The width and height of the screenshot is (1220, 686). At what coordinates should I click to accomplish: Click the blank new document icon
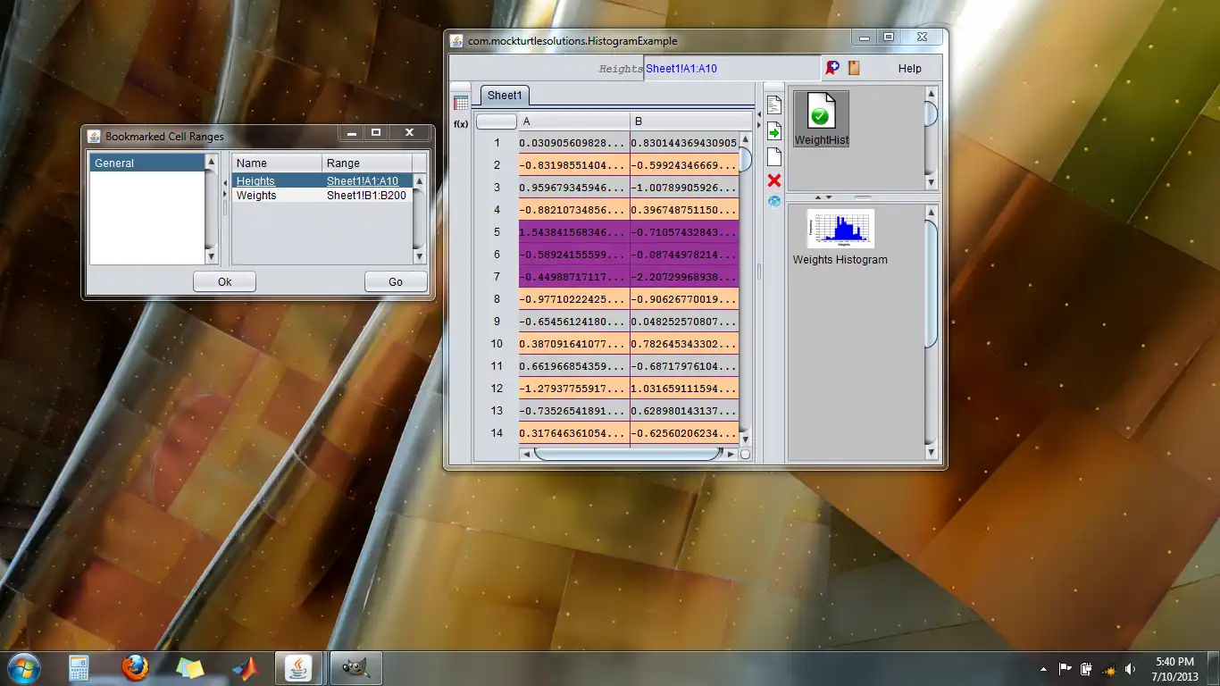[774, 156]
